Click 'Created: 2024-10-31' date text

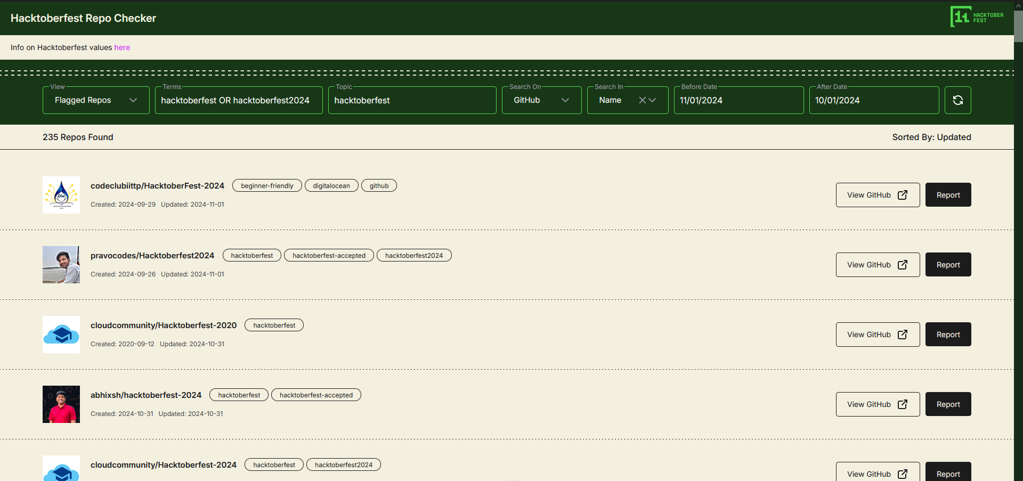click(x=122, y=414)
